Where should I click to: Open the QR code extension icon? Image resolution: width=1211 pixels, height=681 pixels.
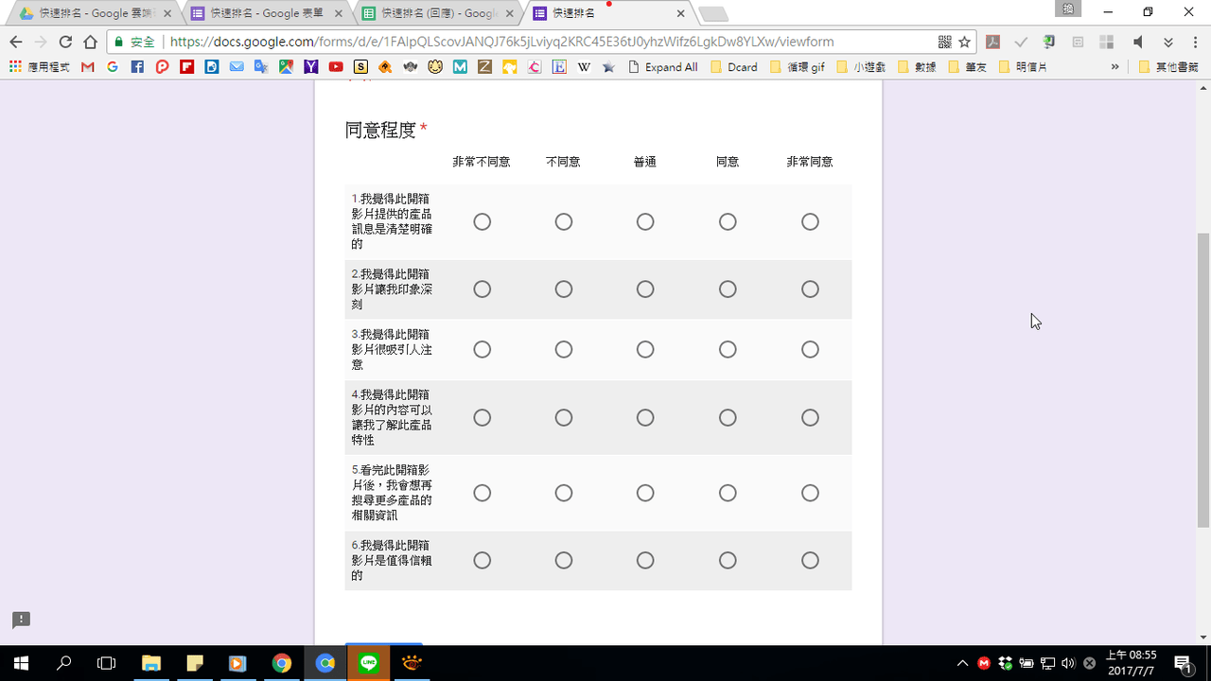coord(944,42)
